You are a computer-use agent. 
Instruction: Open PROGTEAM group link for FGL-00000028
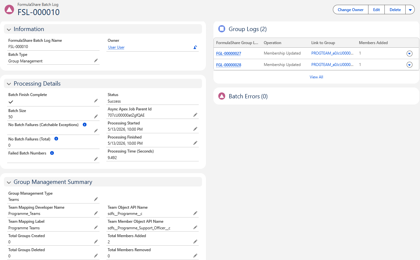click(x=333, y=65)
